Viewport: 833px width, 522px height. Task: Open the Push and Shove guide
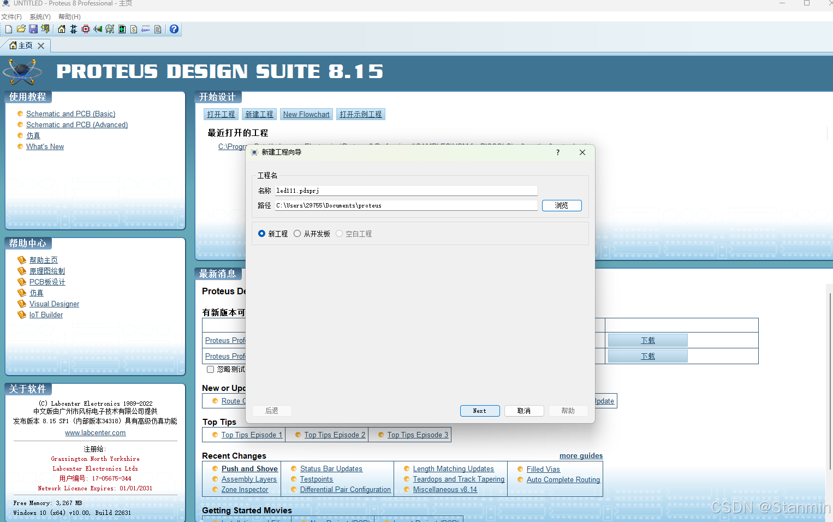tap(249, 468)
